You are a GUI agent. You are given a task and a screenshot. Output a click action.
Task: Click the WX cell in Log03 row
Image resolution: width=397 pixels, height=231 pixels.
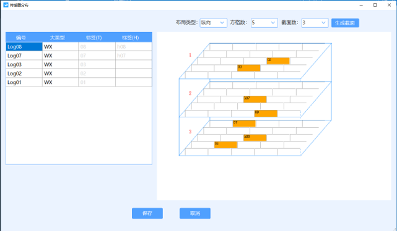coord(61,64)
